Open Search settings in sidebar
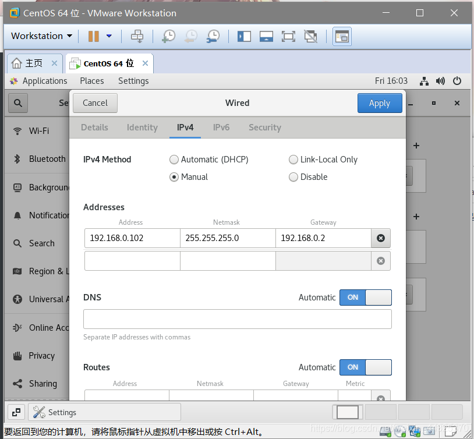The image size is (474, 439). pos(37,243)
